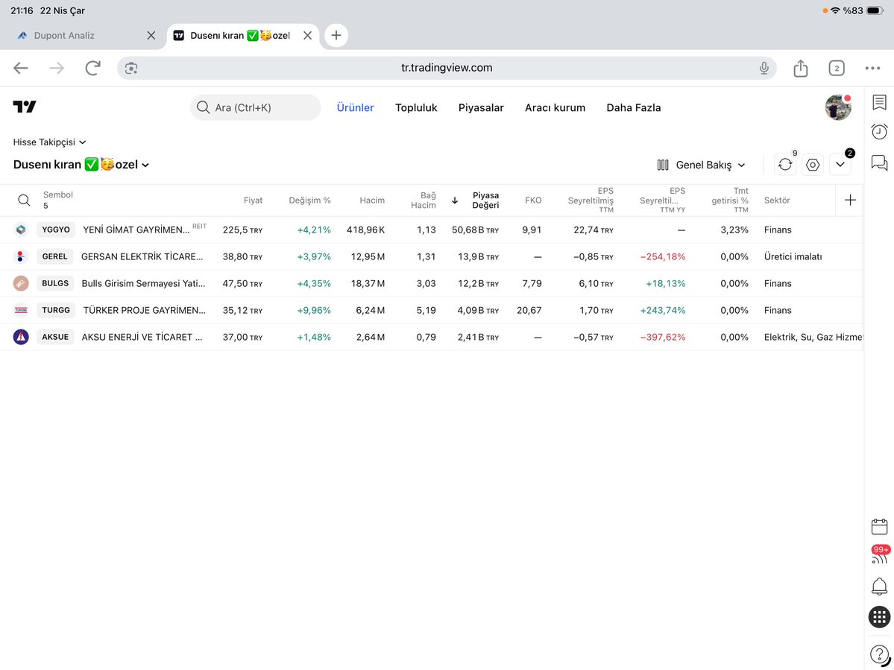Tap the microphone icon in address bar
The height and width of the screenshot is (670, 894).
(x=764, y=69)
